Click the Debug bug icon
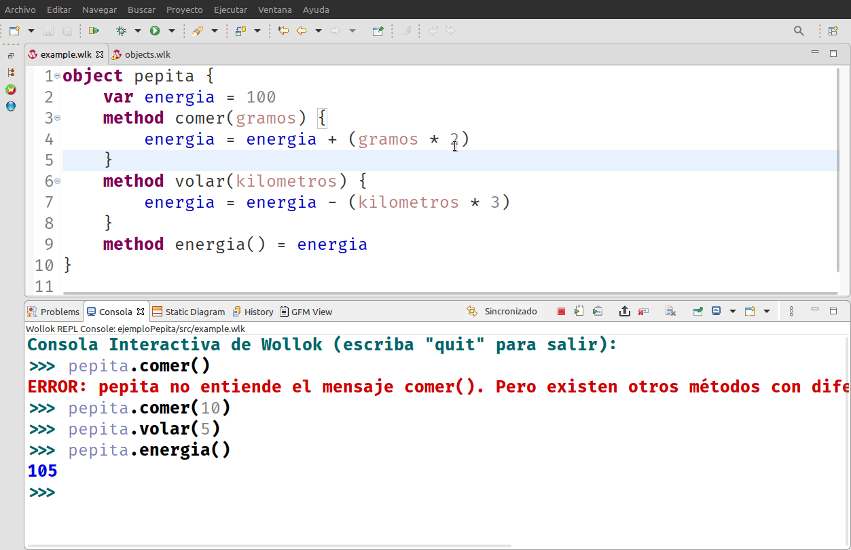Image resolution: width=851 pixels, height=550 pixels. pos(121,31)
